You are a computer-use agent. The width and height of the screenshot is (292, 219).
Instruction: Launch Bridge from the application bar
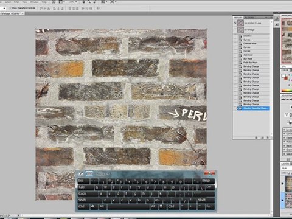coord(54,2)
